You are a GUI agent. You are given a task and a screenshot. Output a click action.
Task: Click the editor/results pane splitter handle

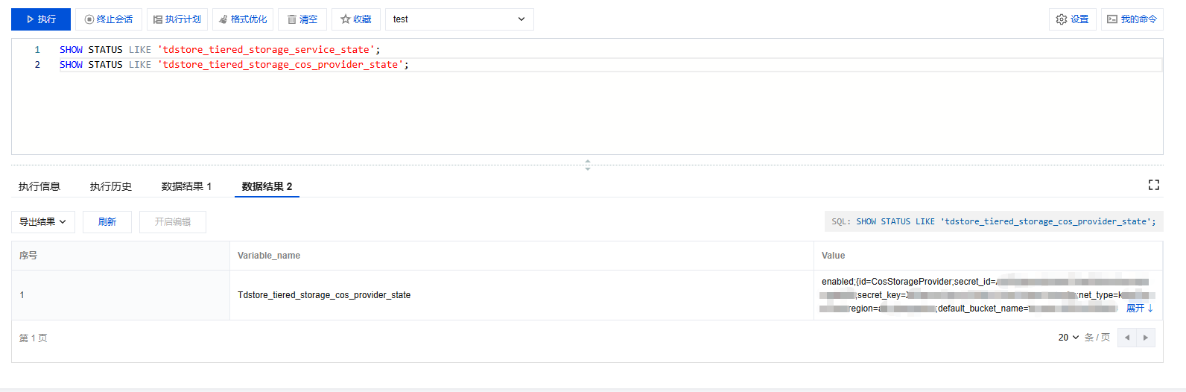click(588, 165)
